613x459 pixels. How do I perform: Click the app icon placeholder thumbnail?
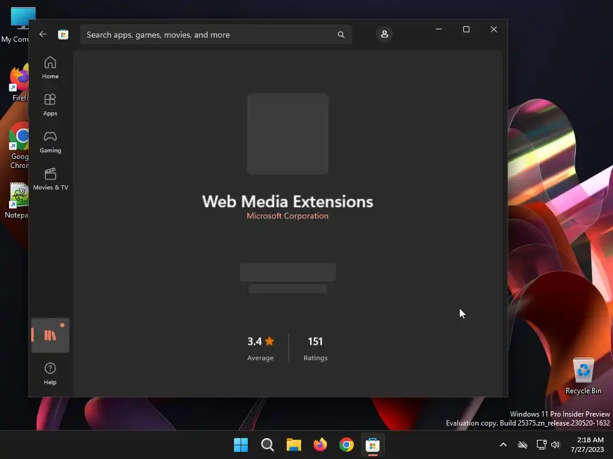(x=288, y=134)
